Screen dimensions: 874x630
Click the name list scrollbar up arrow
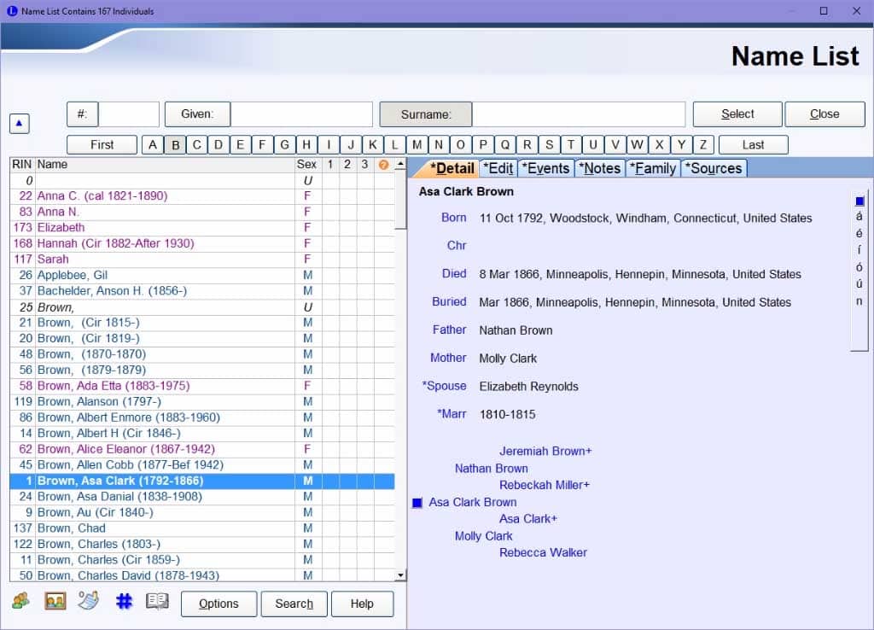pos(400,165)
